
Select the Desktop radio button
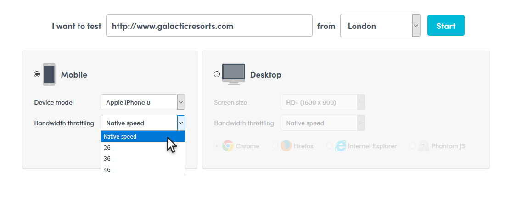217,74
